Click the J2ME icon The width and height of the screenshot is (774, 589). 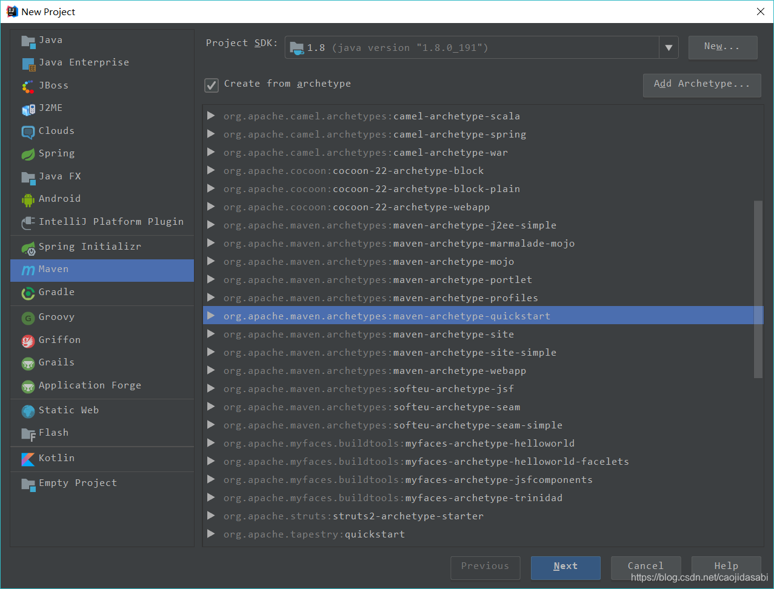28,109
